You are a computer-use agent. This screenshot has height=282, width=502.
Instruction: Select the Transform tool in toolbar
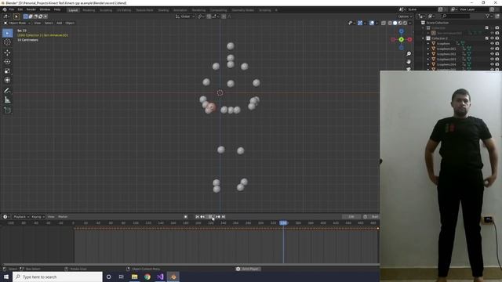[x=7, y=80]
